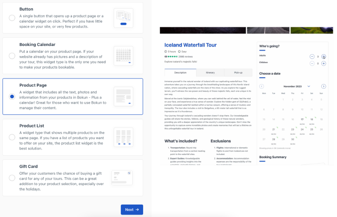
Task: Open the Pick-up tab
Action: (x=238, y=72)
